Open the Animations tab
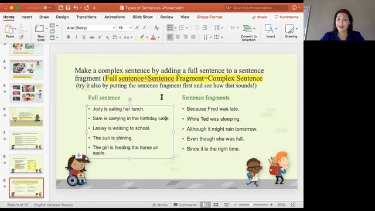Image resolution: width=375 pixels, height=211 pixels. pyautogui.click(x=114, y=17)
